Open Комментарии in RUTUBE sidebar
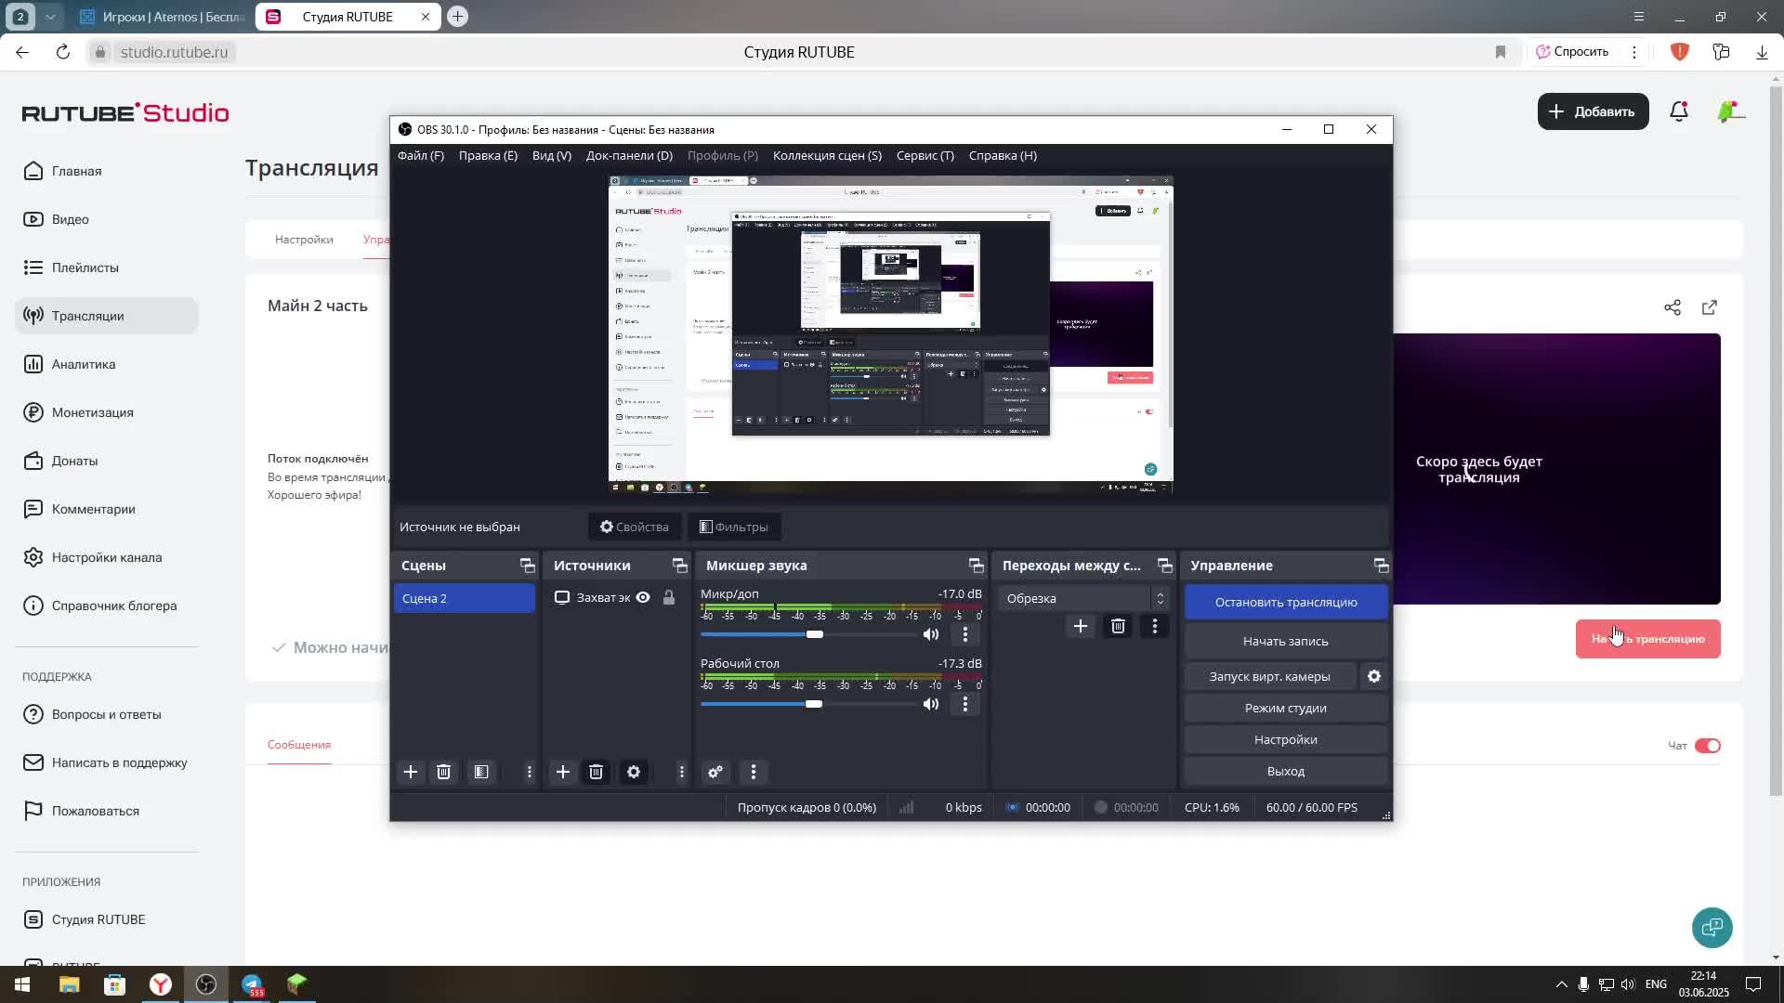 (107, 509)
